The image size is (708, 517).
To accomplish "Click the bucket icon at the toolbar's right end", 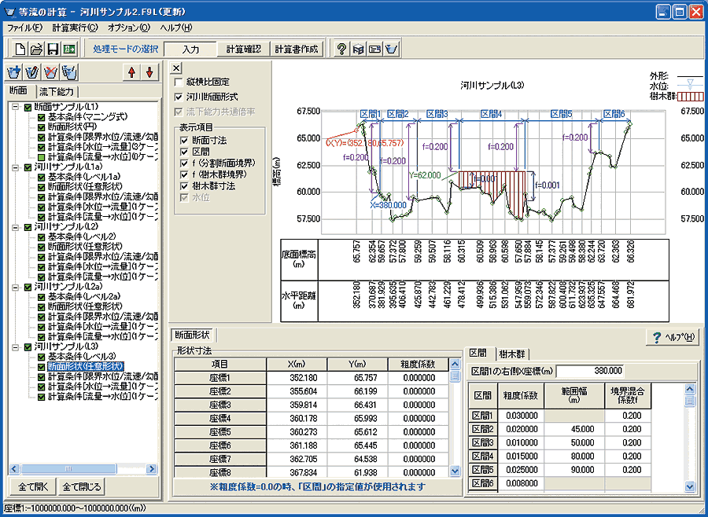I will (x=392, y=49).
